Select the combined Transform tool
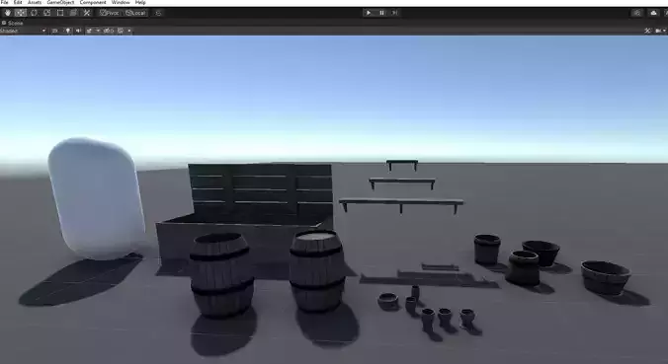The image size is (668, 364). point(73,13)
